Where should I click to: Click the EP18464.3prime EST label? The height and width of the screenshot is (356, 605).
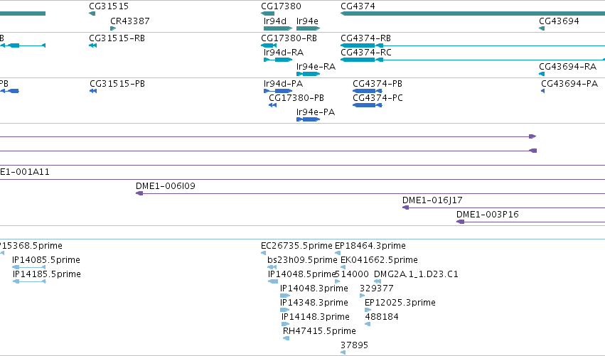(x=370, y=246)
